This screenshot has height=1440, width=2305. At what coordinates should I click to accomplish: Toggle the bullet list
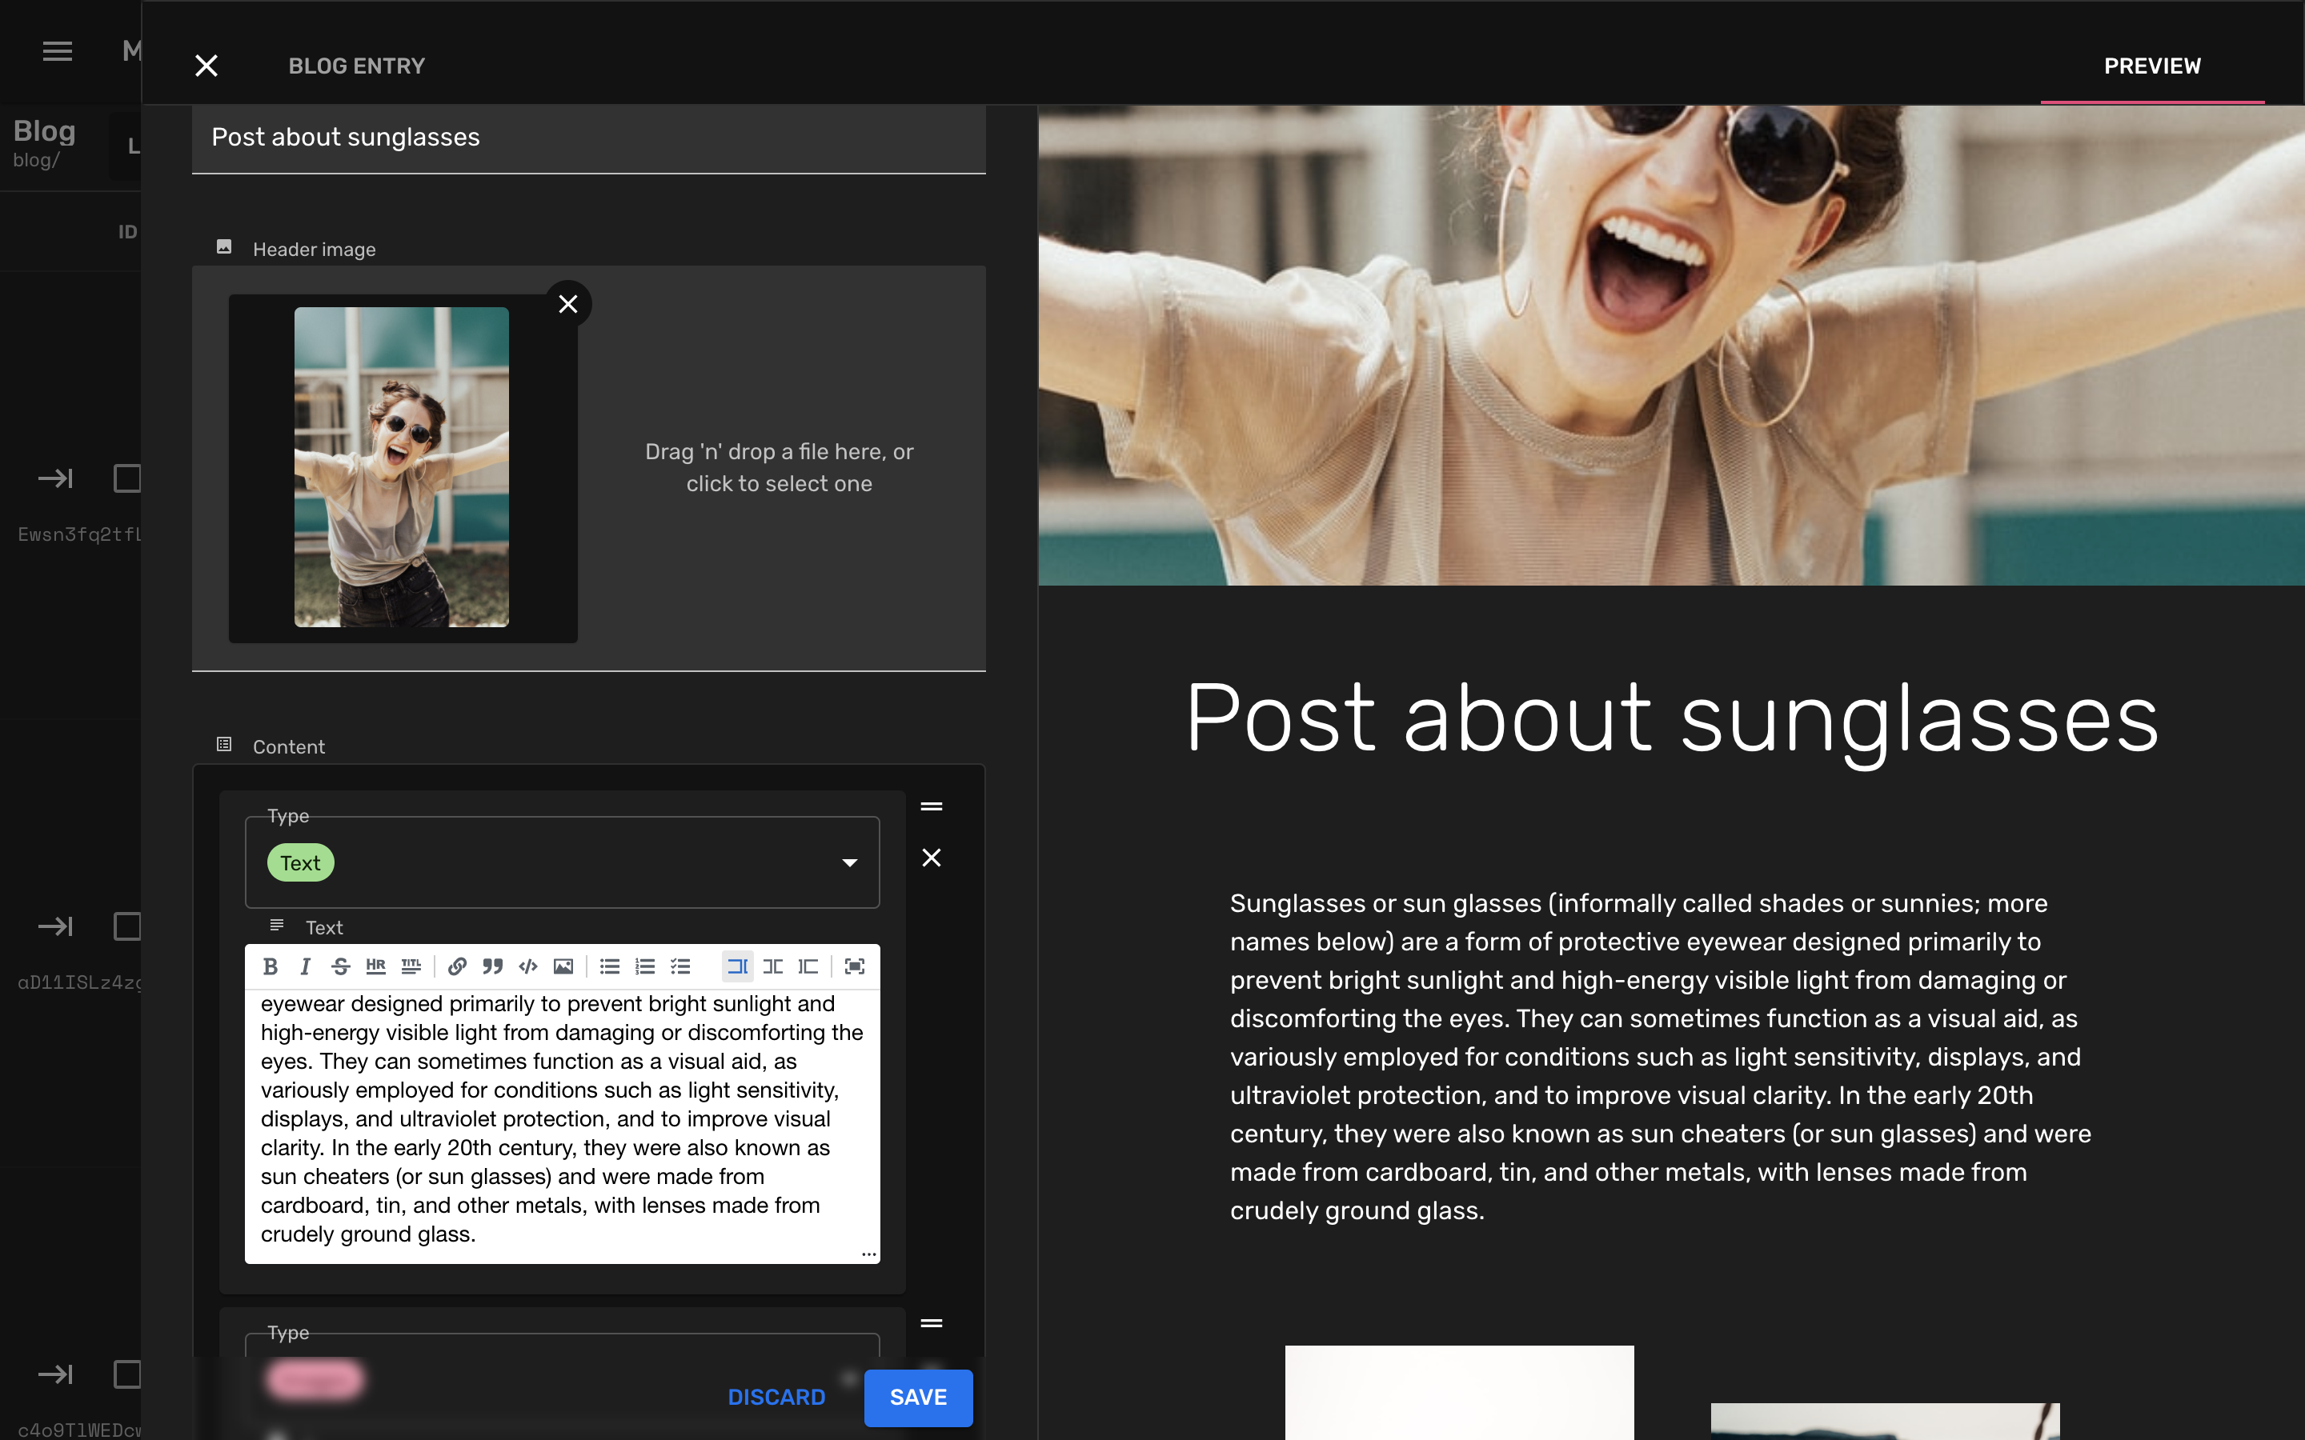click(610, 966)
